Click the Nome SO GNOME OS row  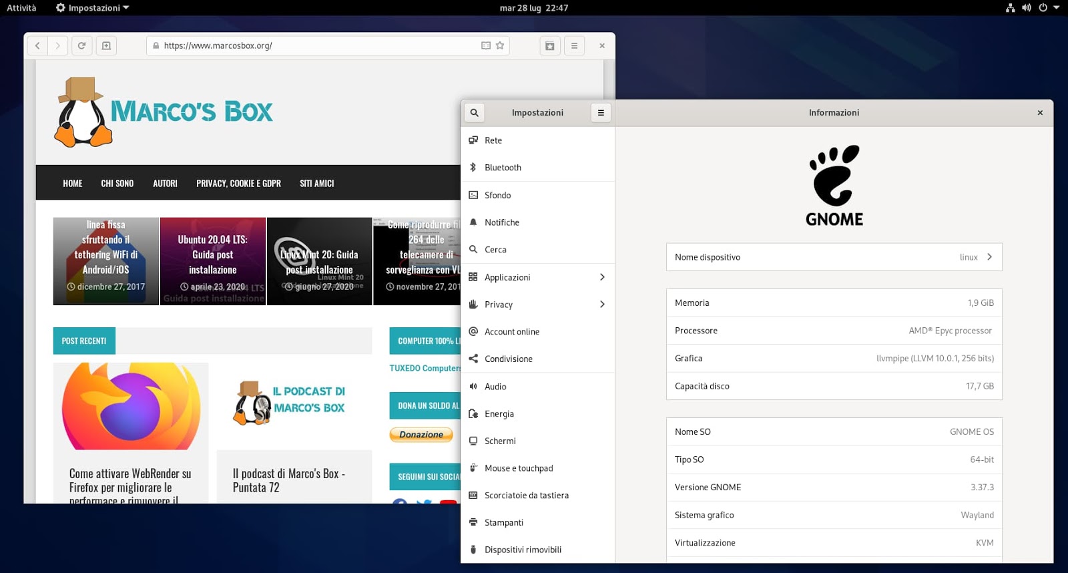click(x=834, y=431)
